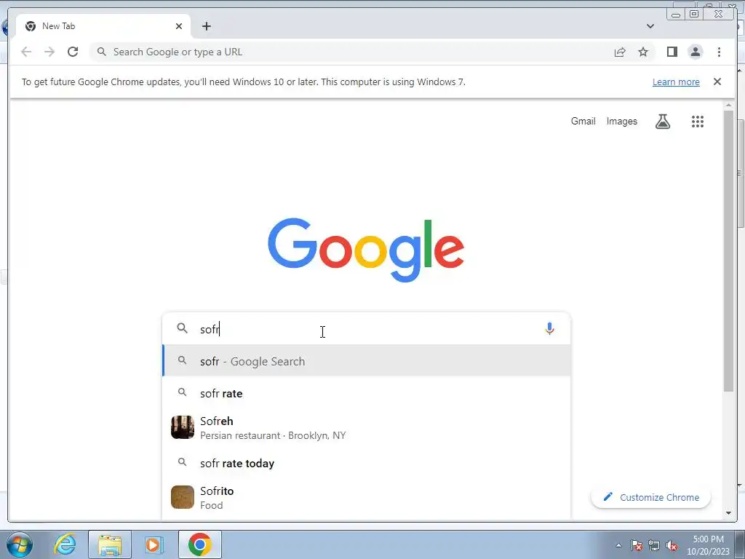Screen dimensions: 745x559
Task: Open the Windows Start button
Action: [20, 544]
